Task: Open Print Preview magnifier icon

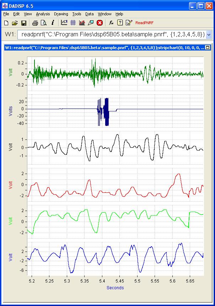Action: (44, 23)
